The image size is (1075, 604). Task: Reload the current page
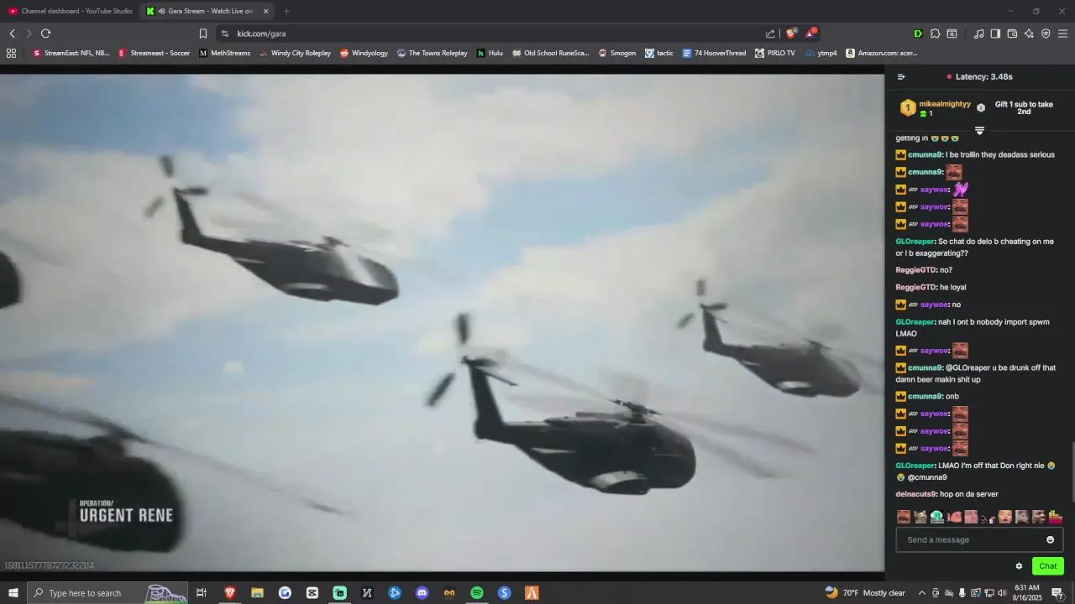45,34
